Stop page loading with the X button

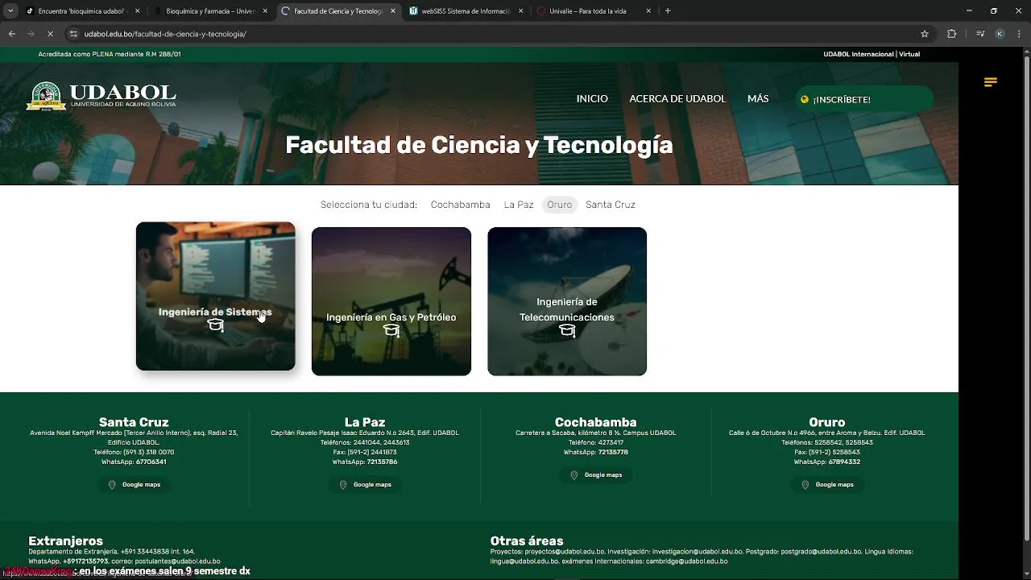pos(50,34)
